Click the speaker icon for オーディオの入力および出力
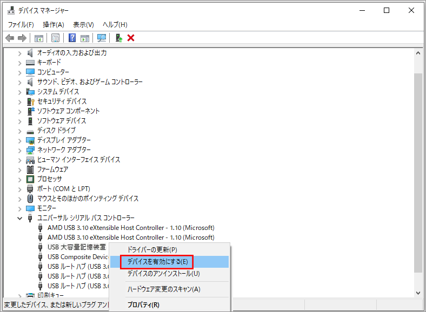Image resolution: width=426 pixels, height=312 pixels. point(30,53)
